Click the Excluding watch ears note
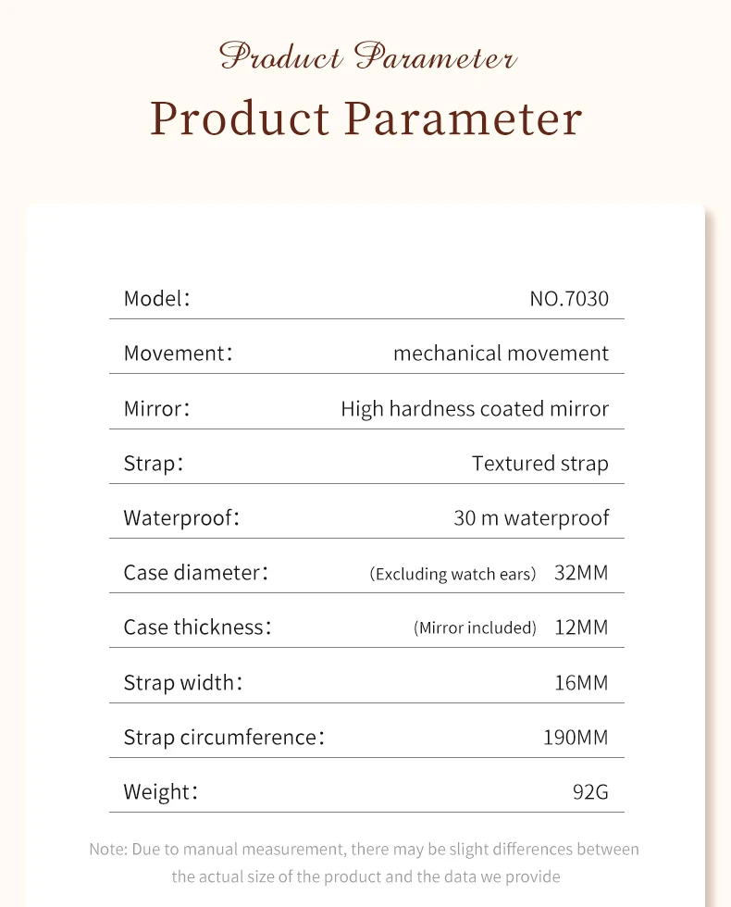The image size is (731, 907). tap(452, 574)
